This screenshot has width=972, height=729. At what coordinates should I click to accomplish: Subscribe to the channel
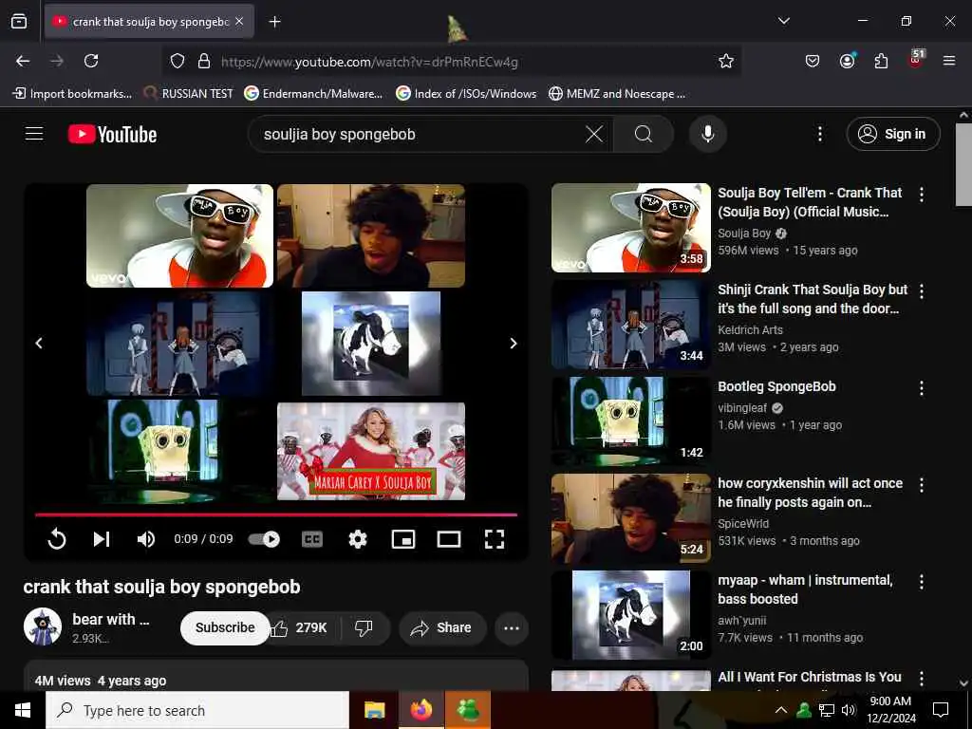[x=225, y=627]
